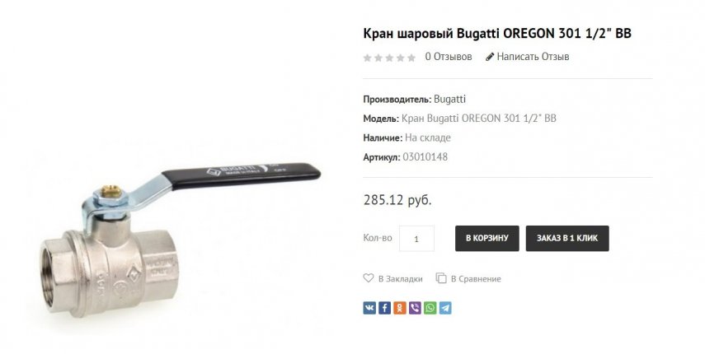This screenshot has height=354, width=705.
Task: Share product via WhatsApp
Action: coord(430,308)
